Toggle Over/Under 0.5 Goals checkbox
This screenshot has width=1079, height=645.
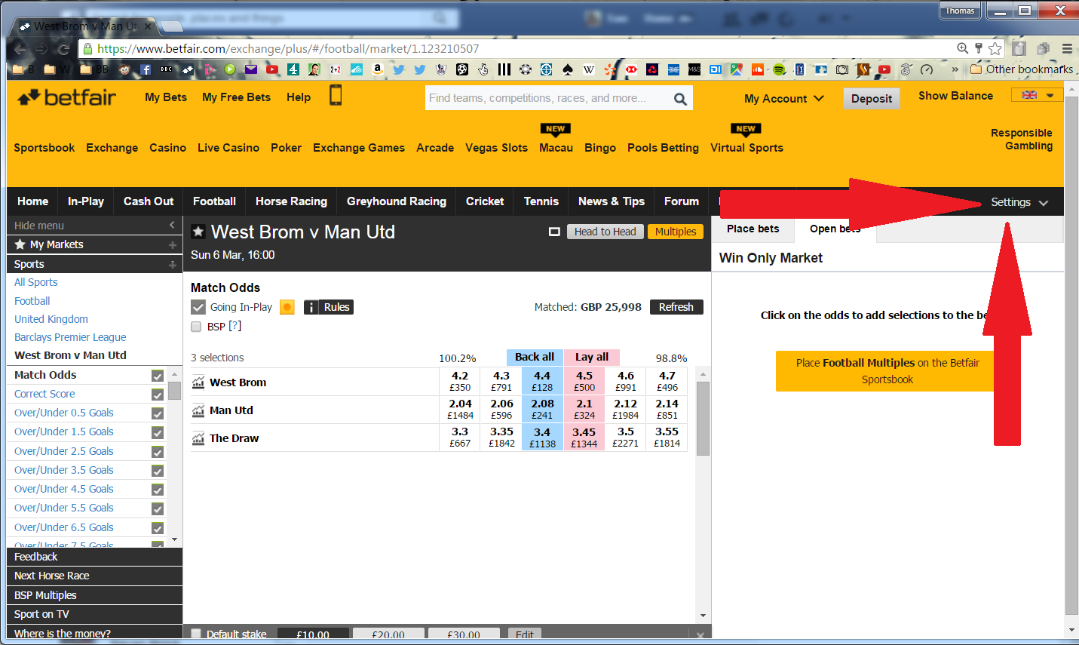(158, 413)
